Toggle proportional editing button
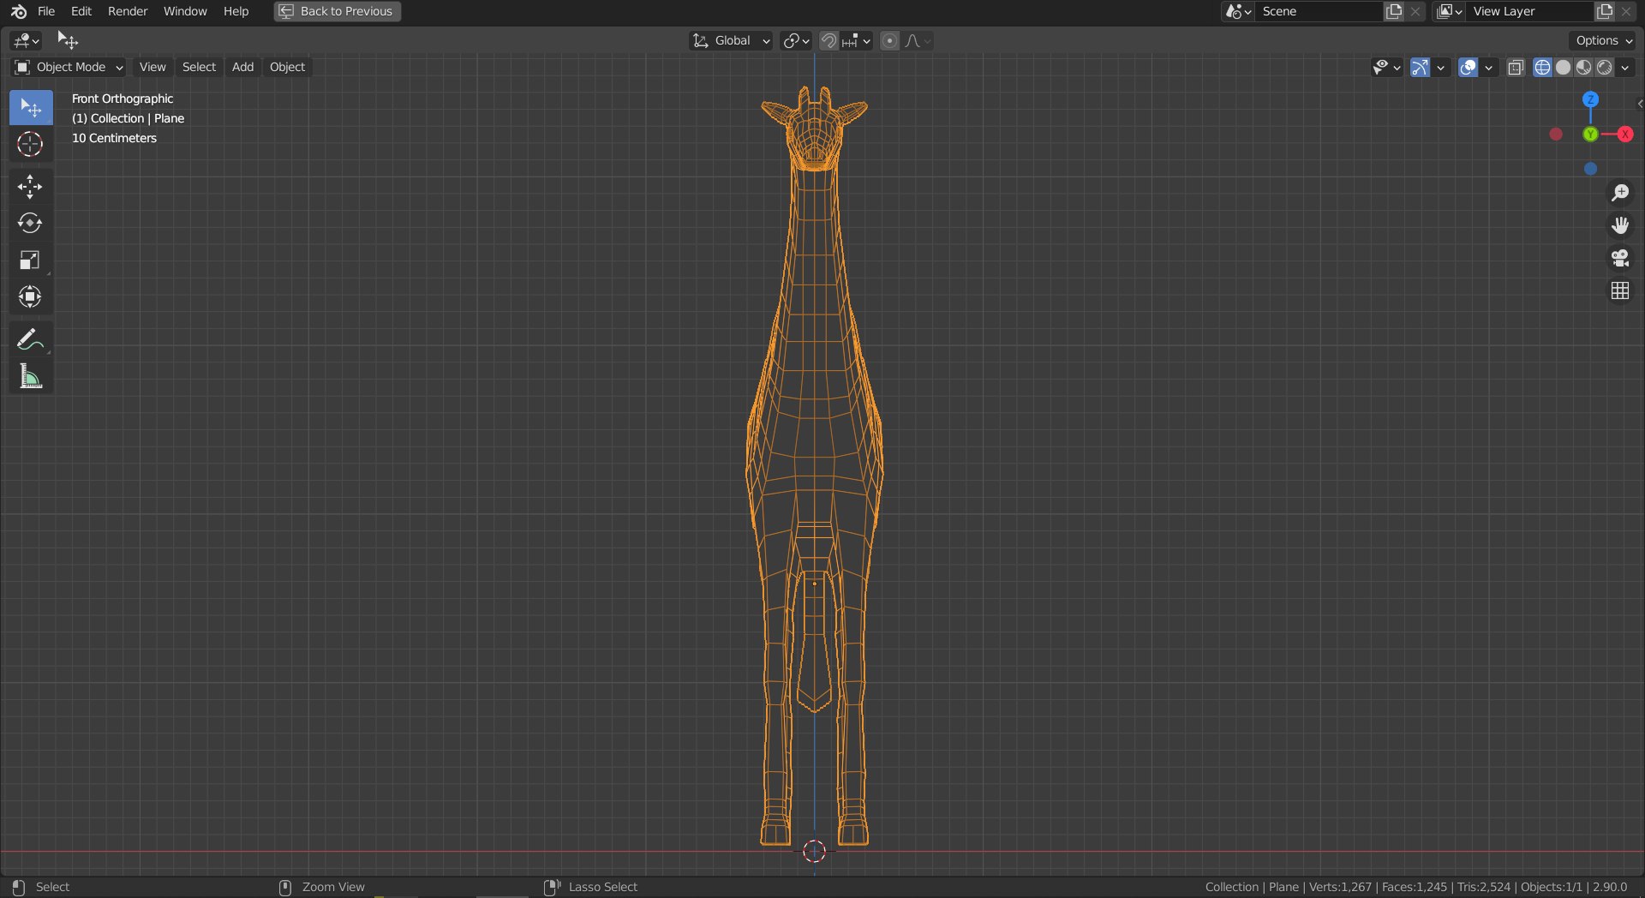The height and width of the screenshot is (898, 1645). [x=889, y=40]
